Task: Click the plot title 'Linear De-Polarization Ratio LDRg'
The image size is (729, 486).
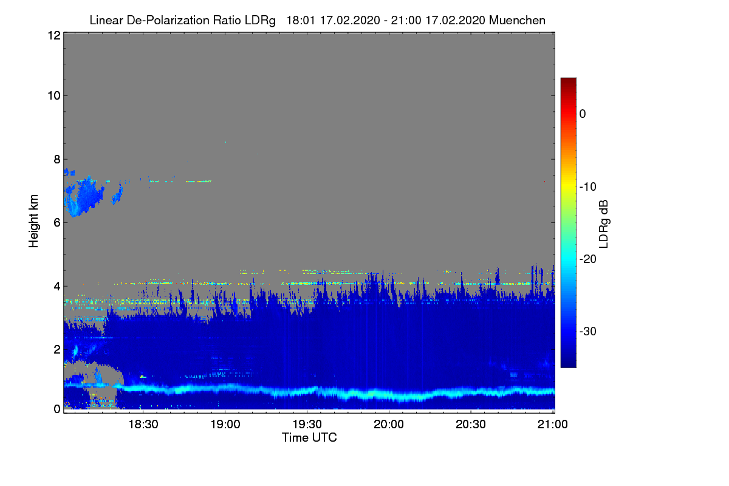Action: [182, 21]
